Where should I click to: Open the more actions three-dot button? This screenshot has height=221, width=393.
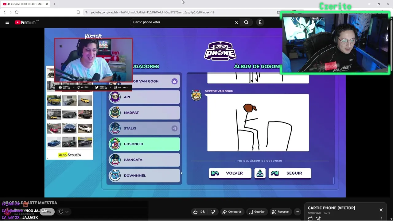pyautogui.click(x=297, y=211)
